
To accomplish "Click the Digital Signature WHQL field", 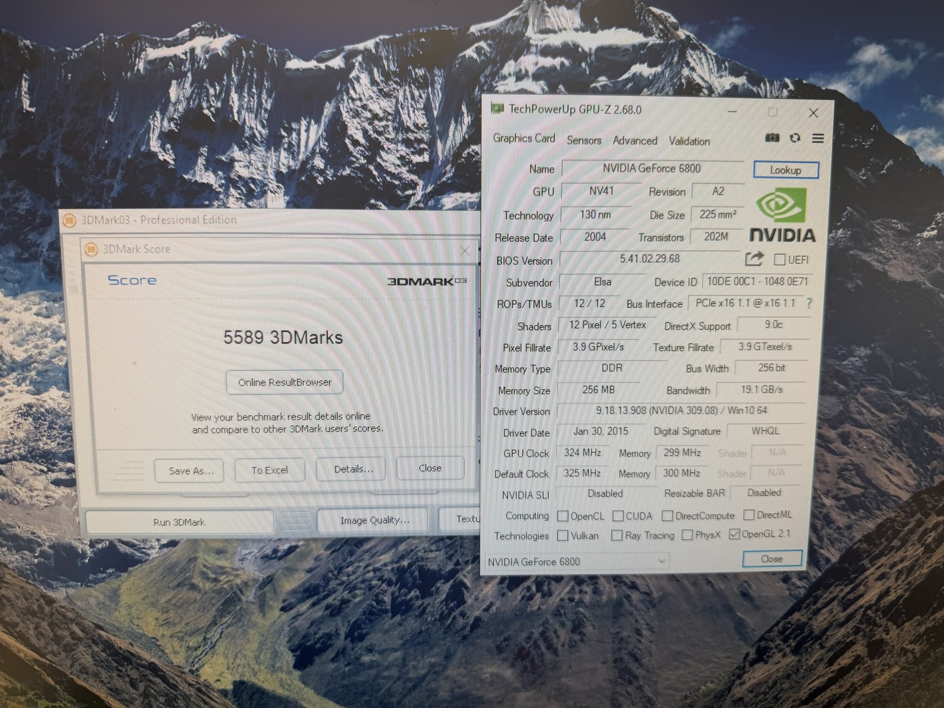I will click(x=765, y=431).
